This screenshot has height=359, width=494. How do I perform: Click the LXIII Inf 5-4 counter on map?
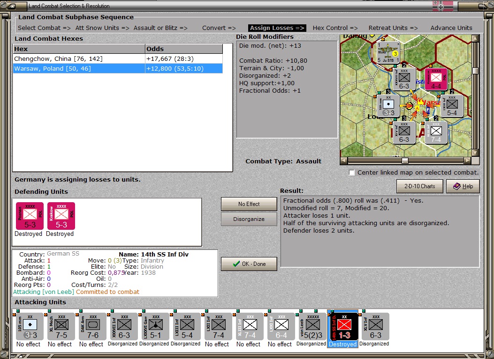tap(452, 106)
